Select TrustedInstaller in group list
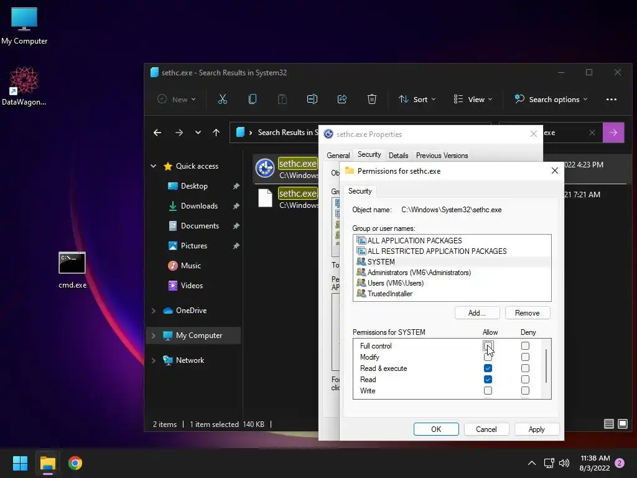This screenshot has width=637, height=478. point(452,294)
